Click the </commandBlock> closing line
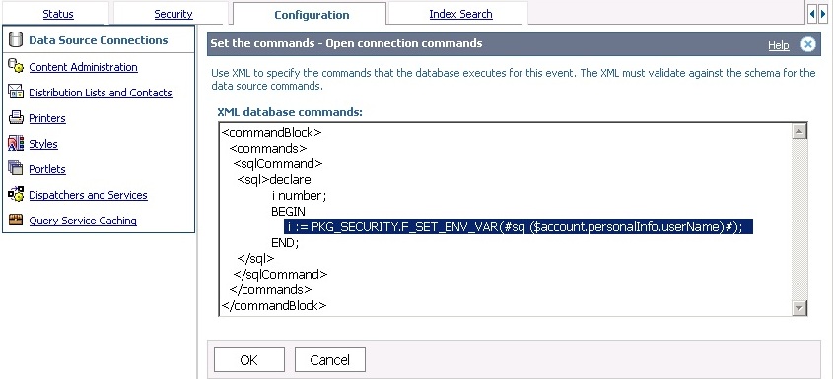Image resolution: width=833 pixels, height=379 pixels. pyautogui.click(x=274, y=306)
